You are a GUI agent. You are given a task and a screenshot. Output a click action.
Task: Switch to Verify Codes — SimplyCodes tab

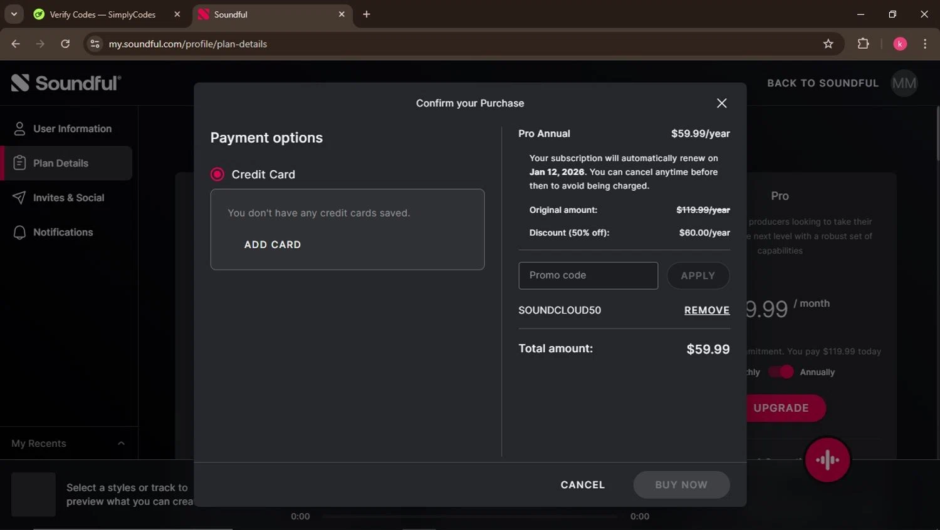click(103, 14)
